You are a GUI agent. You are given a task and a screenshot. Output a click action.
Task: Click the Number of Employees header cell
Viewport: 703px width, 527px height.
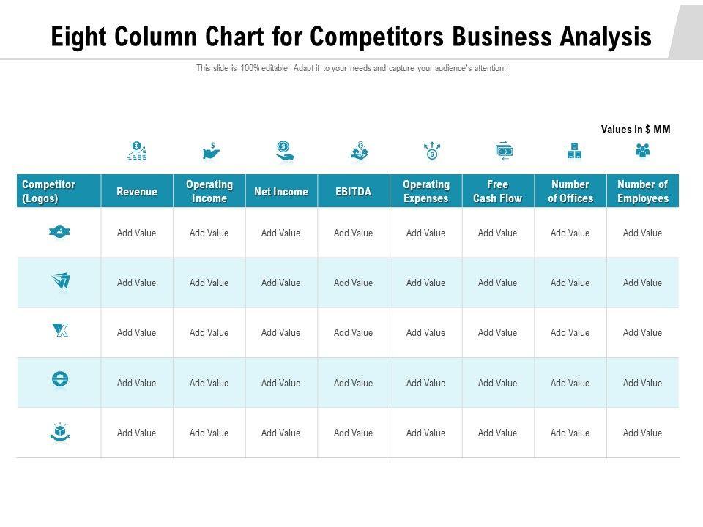pos(642,191)
